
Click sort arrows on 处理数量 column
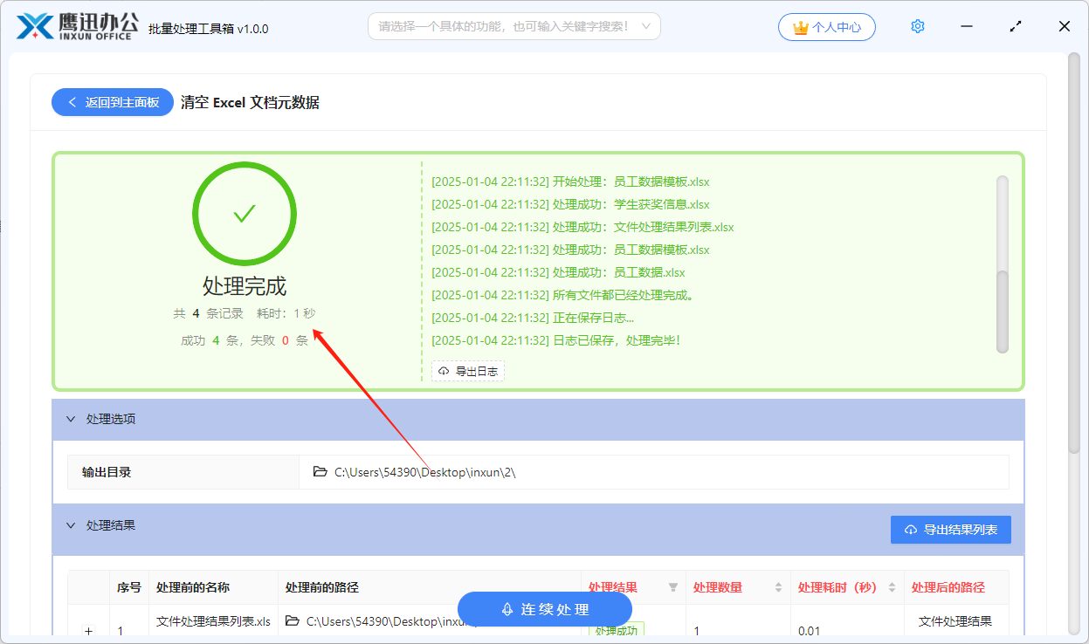pos(778,588)
